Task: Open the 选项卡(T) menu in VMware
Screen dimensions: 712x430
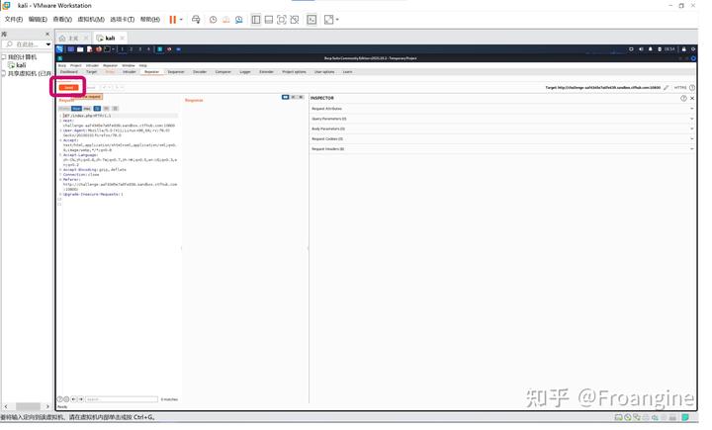Action: [x=123, y=19]
